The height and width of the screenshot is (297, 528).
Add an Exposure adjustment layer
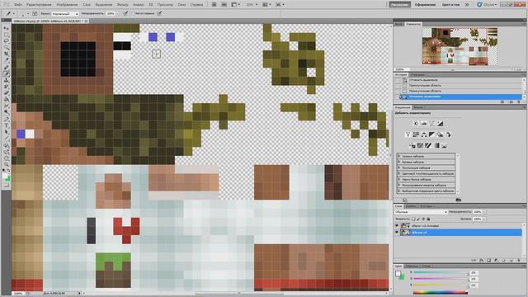tap(440, 124)
